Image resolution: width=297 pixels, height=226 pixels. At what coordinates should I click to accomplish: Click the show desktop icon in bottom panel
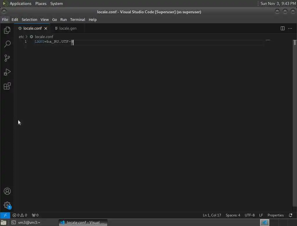click(3, 223)
